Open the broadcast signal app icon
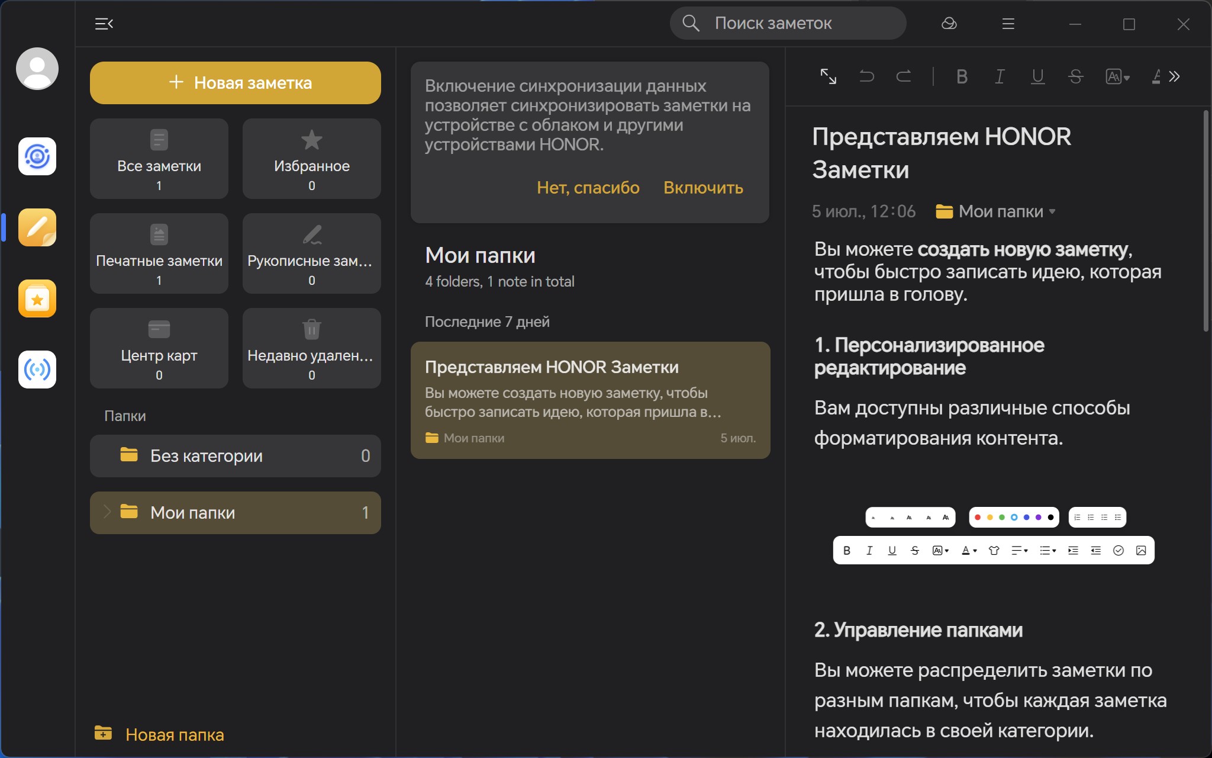Screen dimensions: 1212x758 coord(37,370)
